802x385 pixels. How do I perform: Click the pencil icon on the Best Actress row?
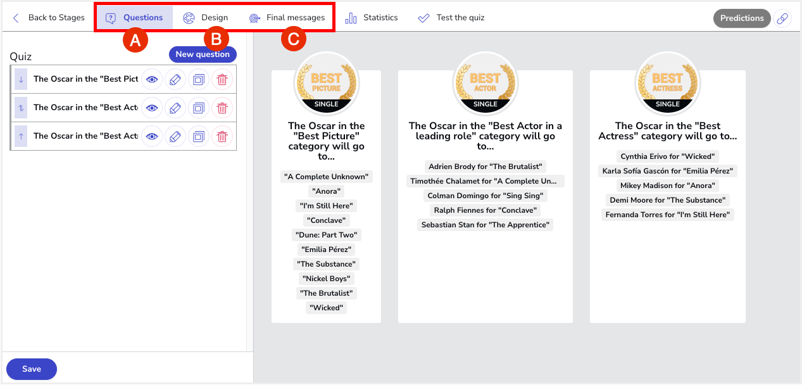coord(175,136)
